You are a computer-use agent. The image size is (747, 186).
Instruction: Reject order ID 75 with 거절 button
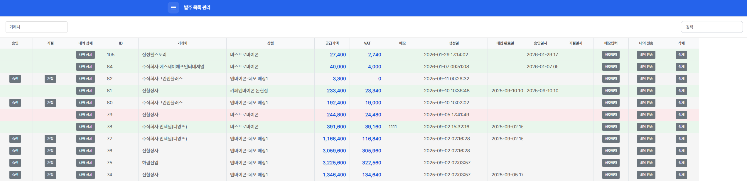tap(50, 163)
